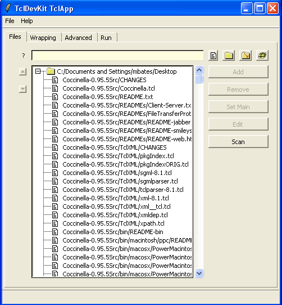This screenshot has height=305, width=282.
Task: Select TclXML/xmldep.tcl file row
Action: pyautogui.click(x=115, y=215)
